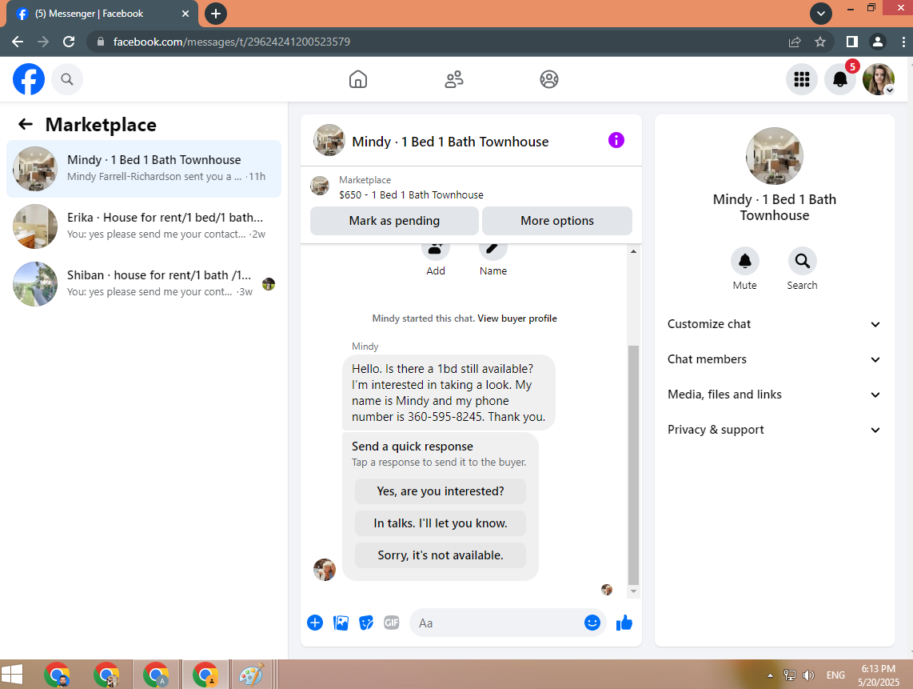Open the Facebook menu grid icon
Screen dimensions: 913x689
point(802,79)
